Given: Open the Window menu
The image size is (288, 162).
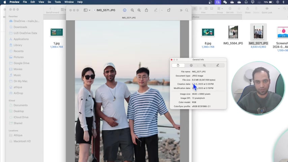Looking at the screenshot, I should click(69, 2).
